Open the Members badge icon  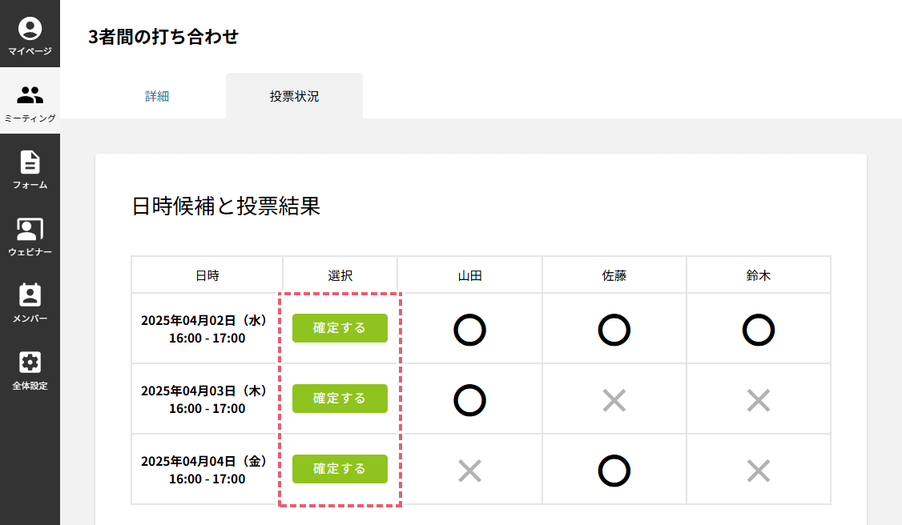pyautogui.click(x=30, y=296)
